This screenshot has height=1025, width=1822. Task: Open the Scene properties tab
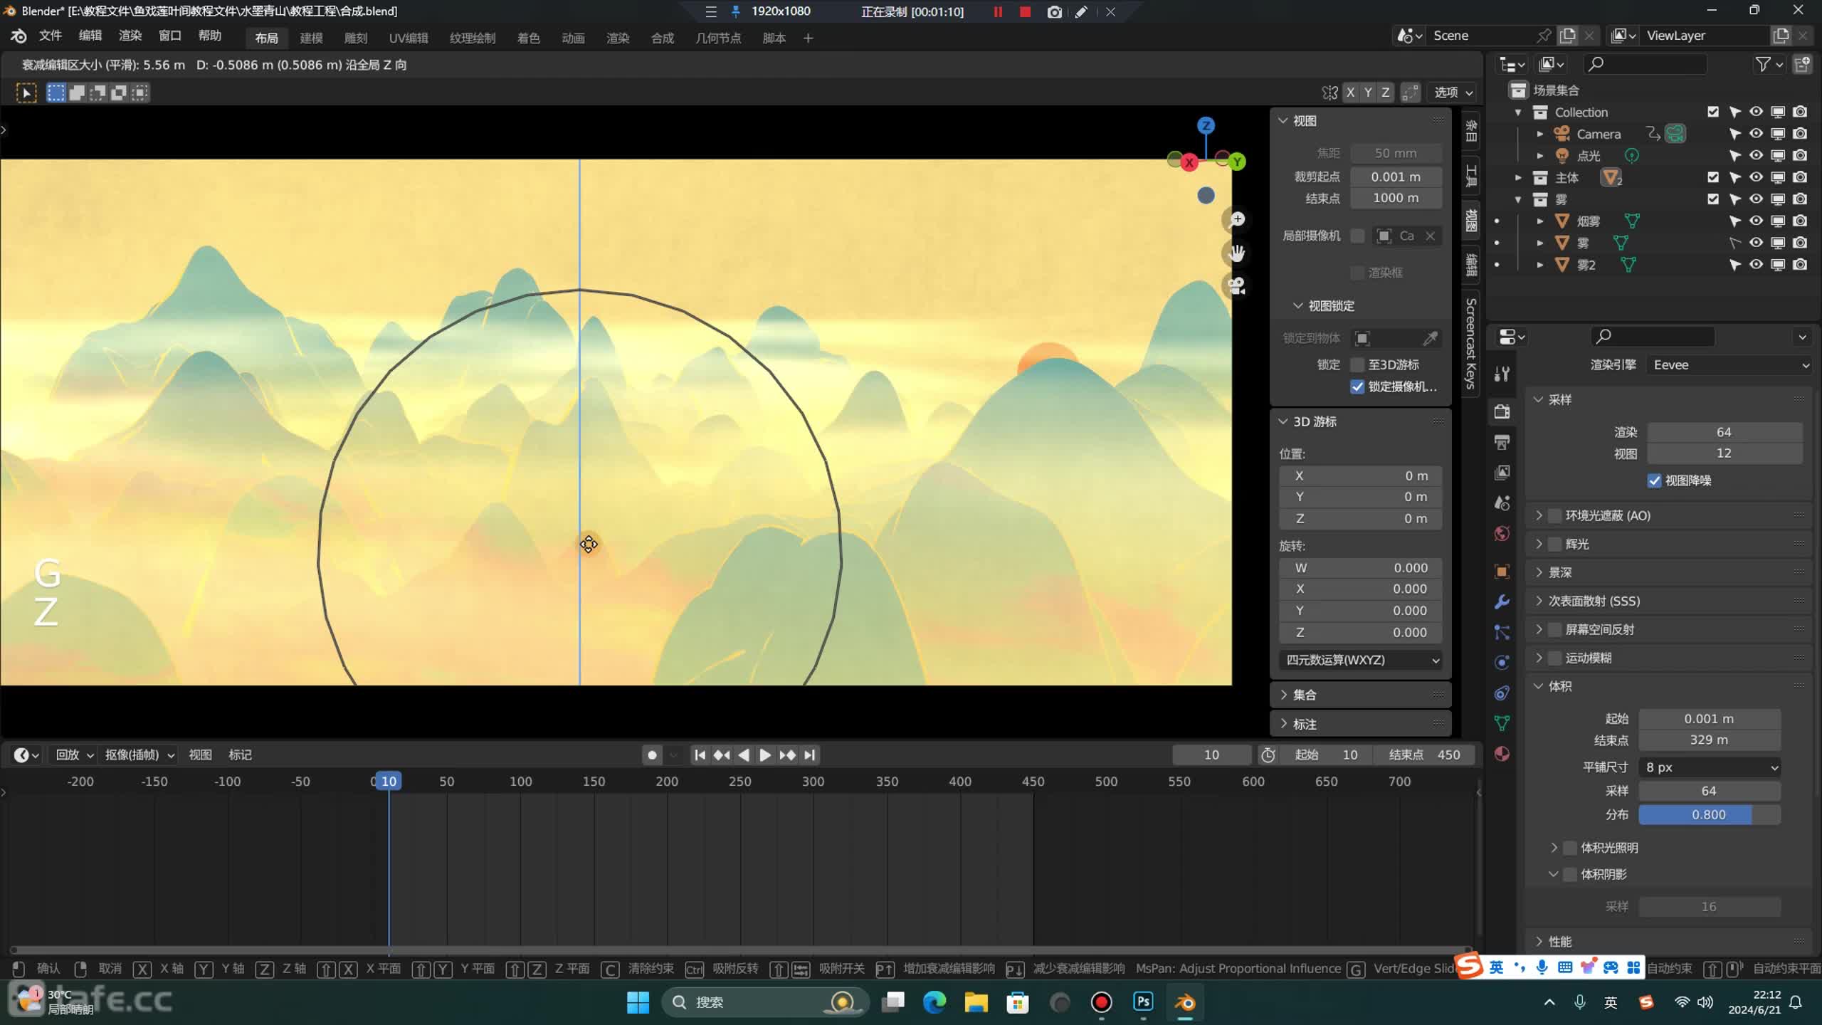click(1502, 503)
